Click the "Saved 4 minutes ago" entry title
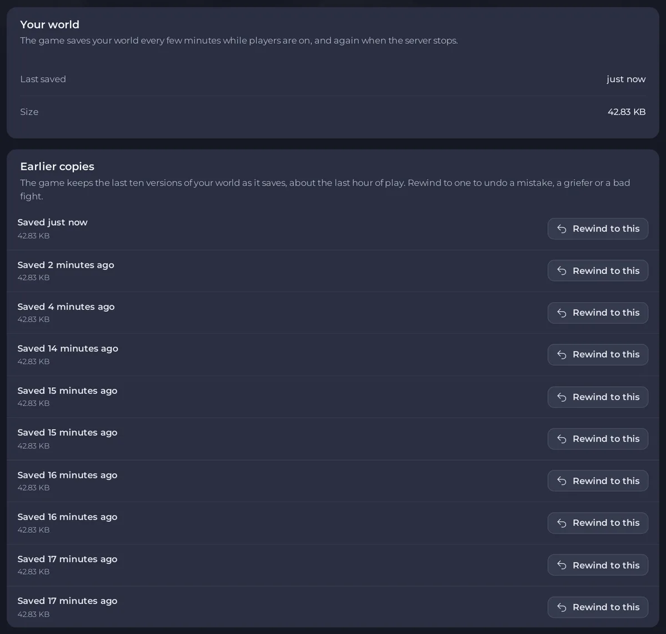The width and height of the screenshot is (666, 634). point(66,307)
